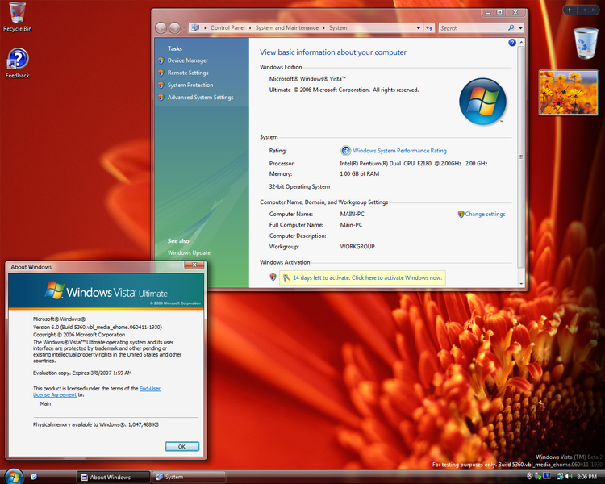Viewport: 605px width, 484px height.
Task: Select System and Maintenance breadcrumb
Action: tap(287, 27)
